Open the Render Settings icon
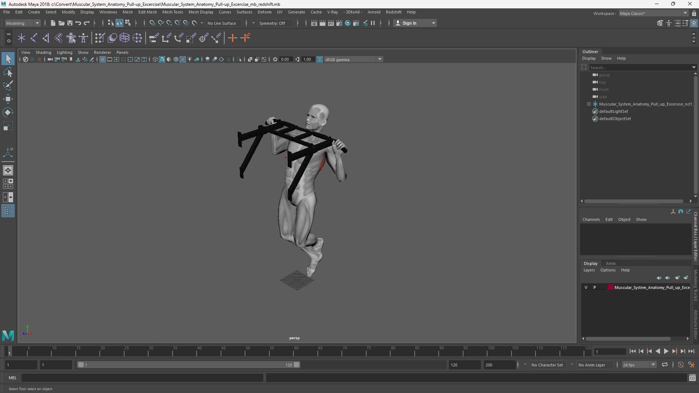This screenshot has width=699, height=393. pos(339,23)
